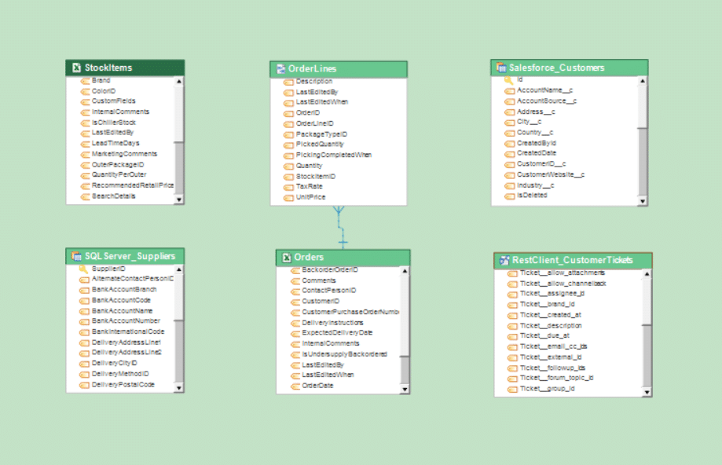This screenshot has width=722, height=465.
Task: Select the Ticket__description field
Action: click(551, 325)
